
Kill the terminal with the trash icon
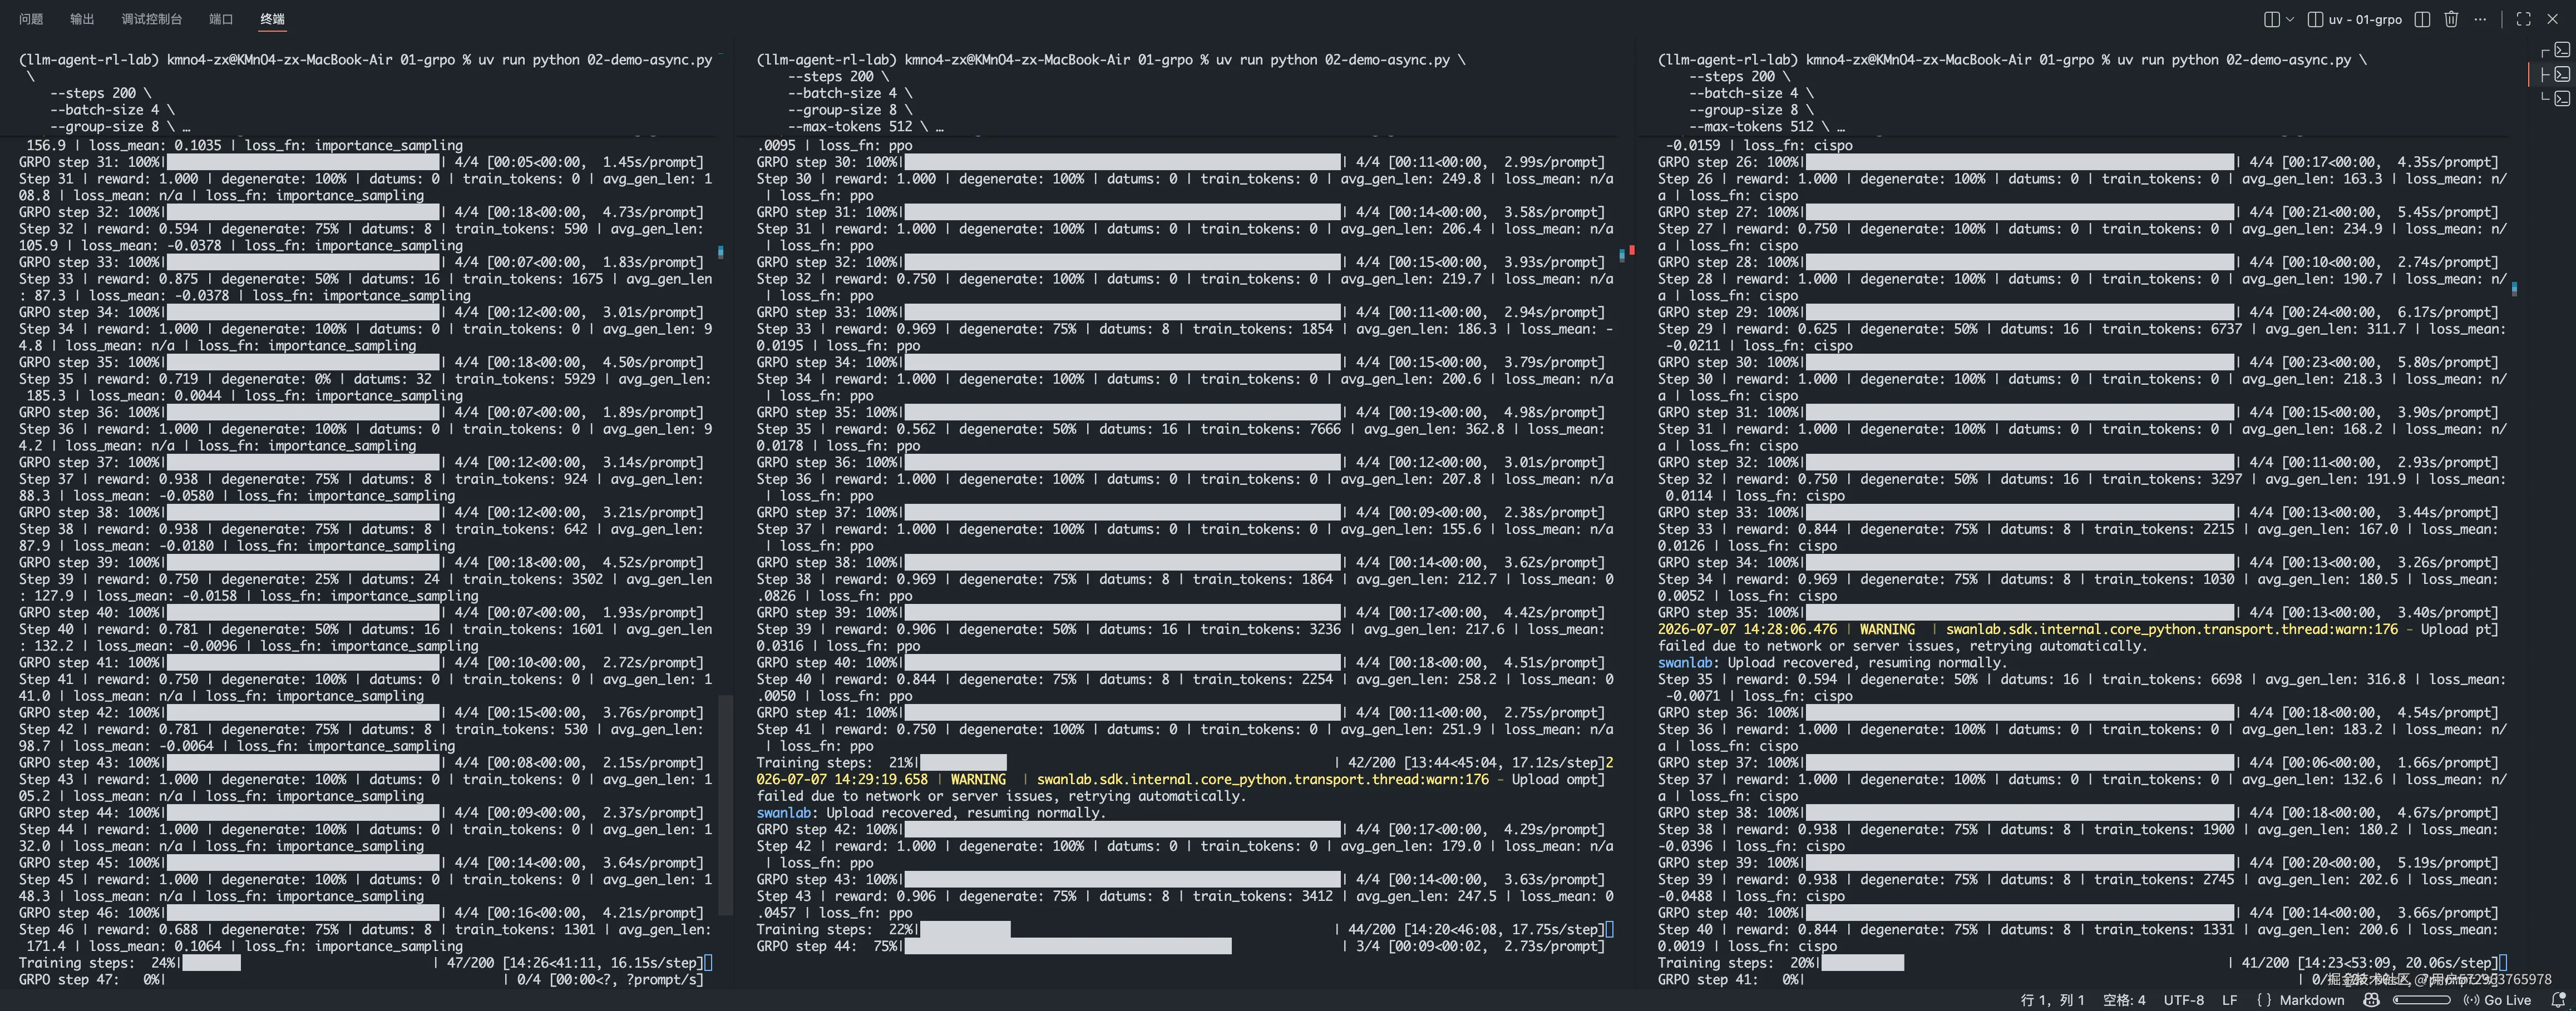(x=2451, y=19)
